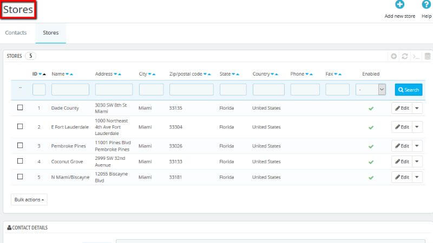Focus the Fax filter field
The image size is (433, 243).
pos(337,90)
